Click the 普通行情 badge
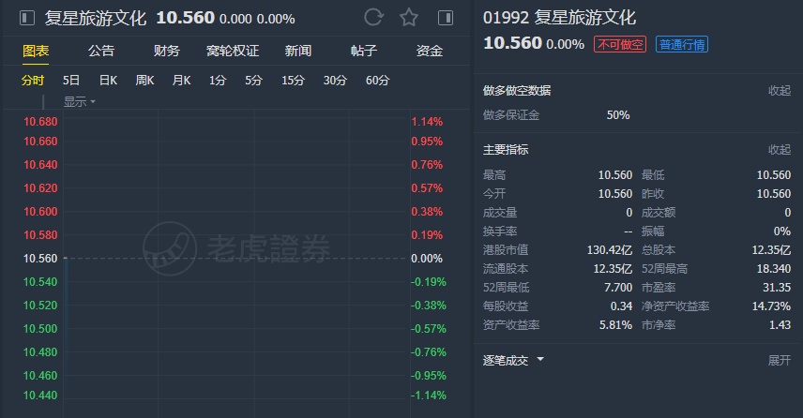The height and width of the screenshot is (418, 803). click(x=682, y=44)
